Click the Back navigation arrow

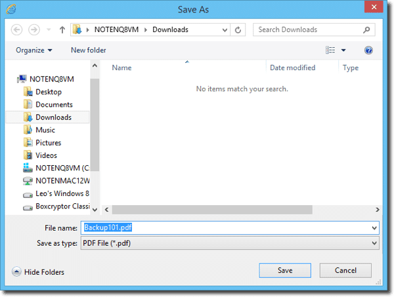(17, 30)
